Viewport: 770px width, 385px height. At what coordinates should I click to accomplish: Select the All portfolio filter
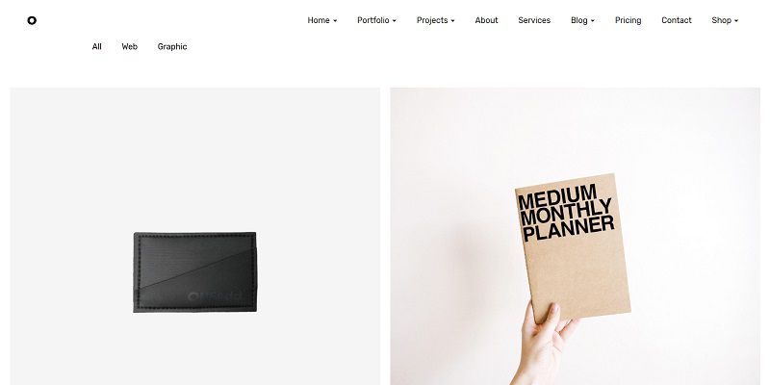97,46
